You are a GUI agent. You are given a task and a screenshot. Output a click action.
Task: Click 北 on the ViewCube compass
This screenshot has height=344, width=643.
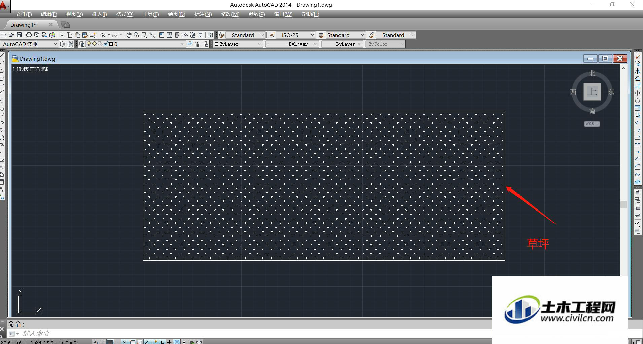pyautogui.click(x=592, y=73)
